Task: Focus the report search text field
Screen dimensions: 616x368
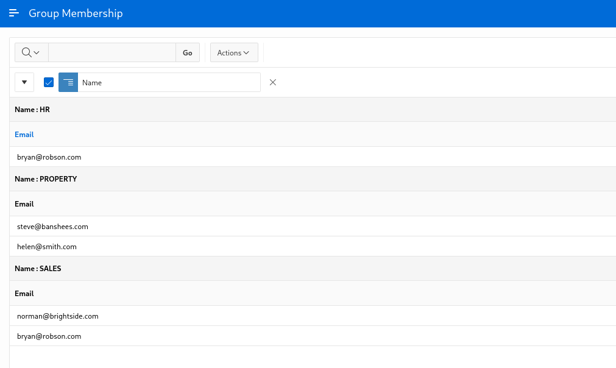Action: (x=112, y=53)
